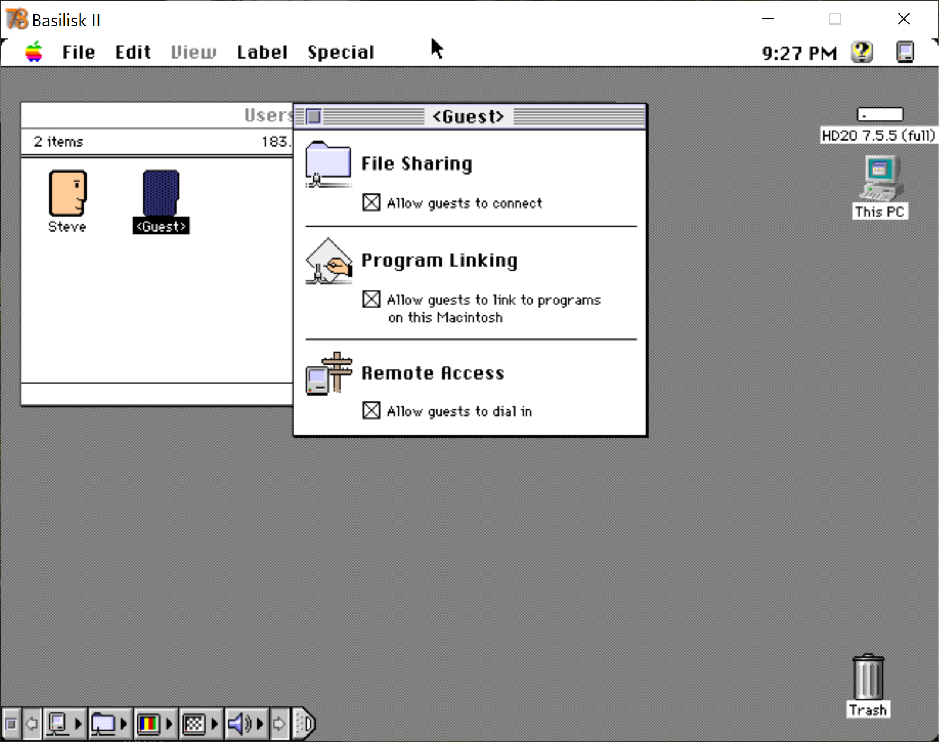Uncheck Allow guests to connect
Image resolution: width=939 pixels, height=742 pixels.
pos(371,203)
